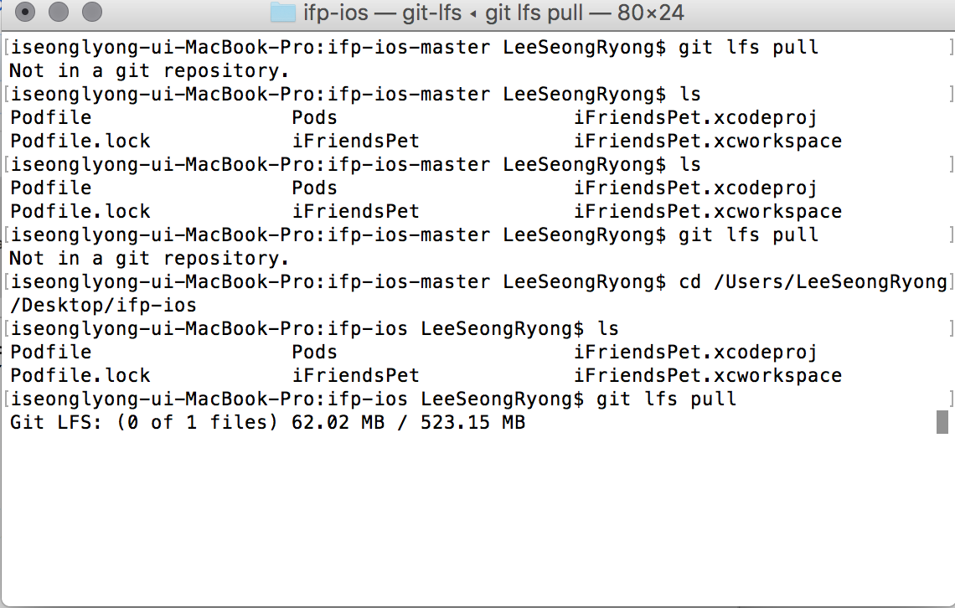Click 'iFriendsPet' folder in the first listing
This screenshot has width=955, height=608.
tap(356, 142)
